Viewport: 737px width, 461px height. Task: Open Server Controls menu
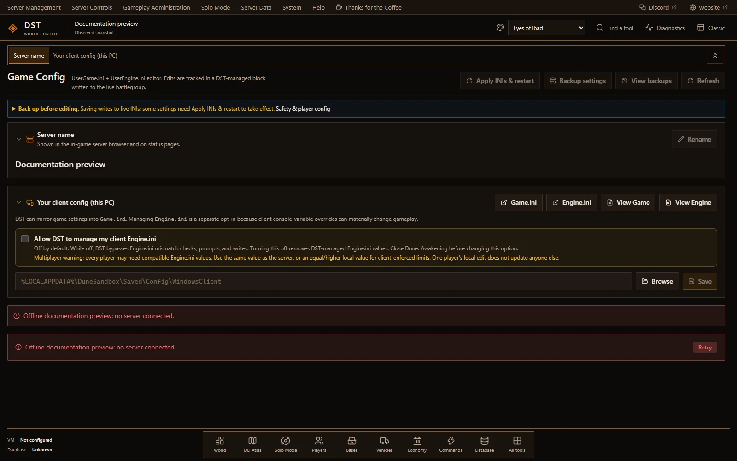92,7
